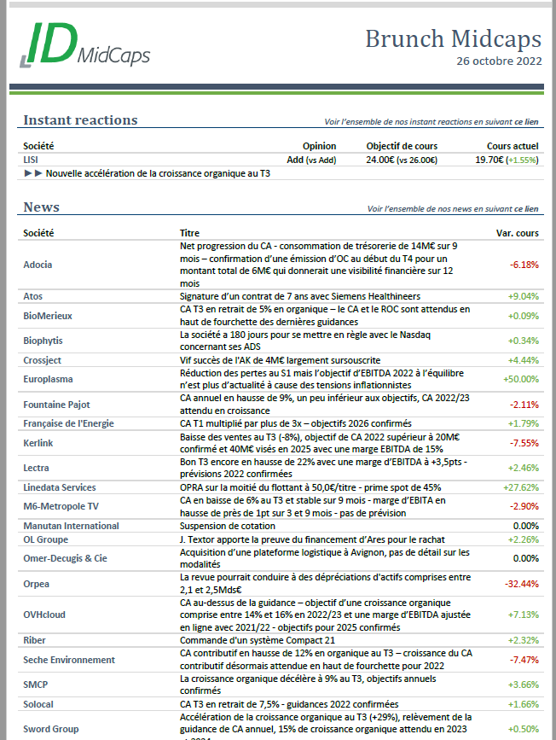This screenshot has width=556, height=740.
Task: Select Fountaine Pajot company name
Action: tap(56, 405)
